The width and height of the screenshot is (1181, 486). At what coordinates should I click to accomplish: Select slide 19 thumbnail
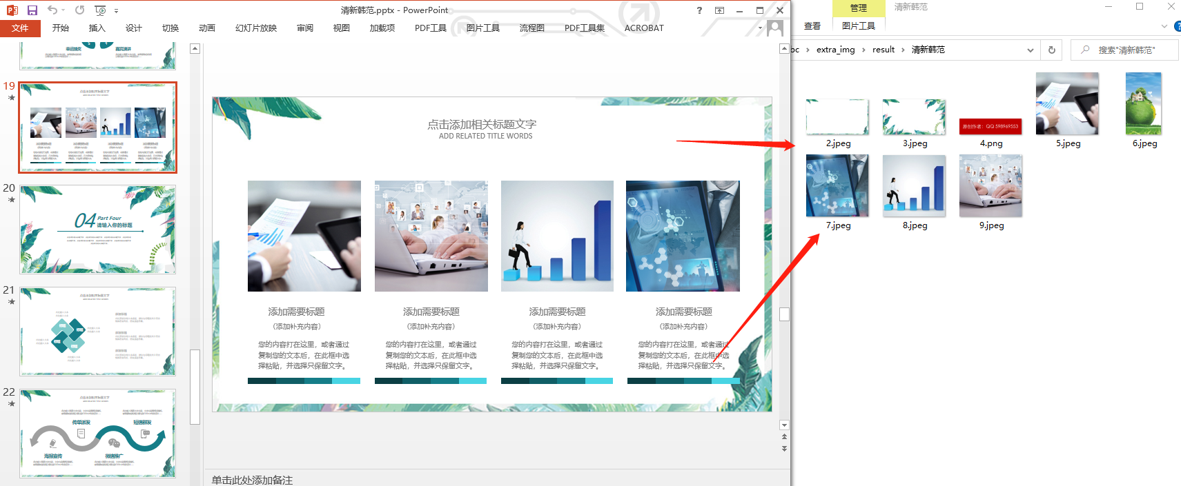pyautogui.click(x=97, y=128)
